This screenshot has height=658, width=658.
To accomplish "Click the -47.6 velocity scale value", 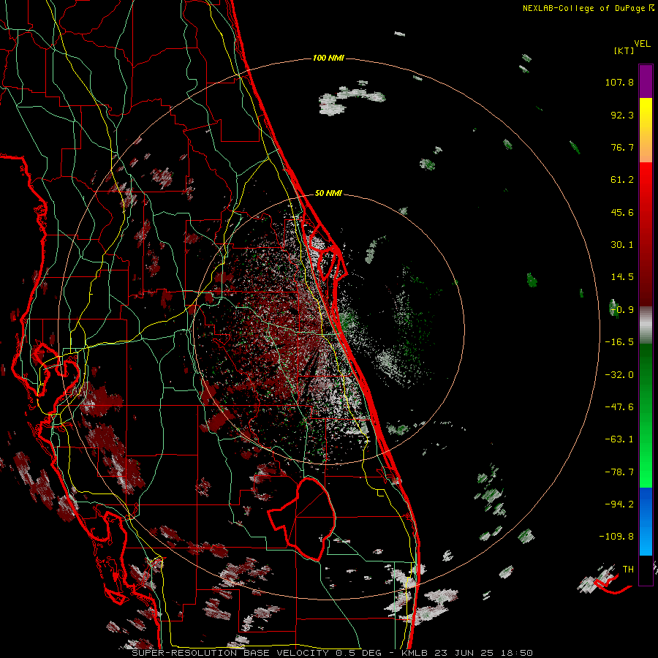I will point(619,407).
